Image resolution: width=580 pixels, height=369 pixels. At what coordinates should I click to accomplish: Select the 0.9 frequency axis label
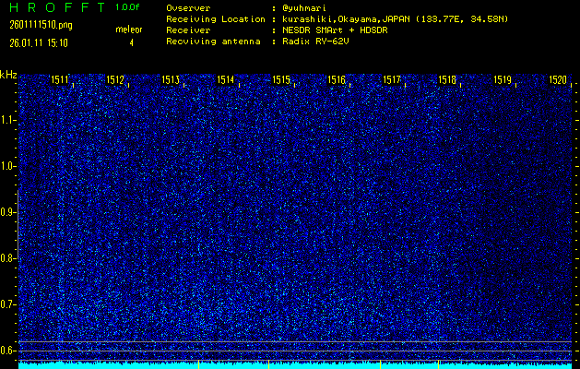pyautogui.click(x=8, y=212)
